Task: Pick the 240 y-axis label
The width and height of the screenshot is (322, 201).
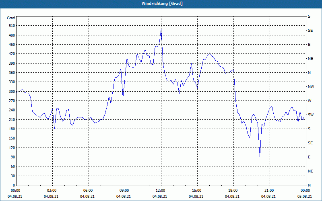Action: pos(12,110)
